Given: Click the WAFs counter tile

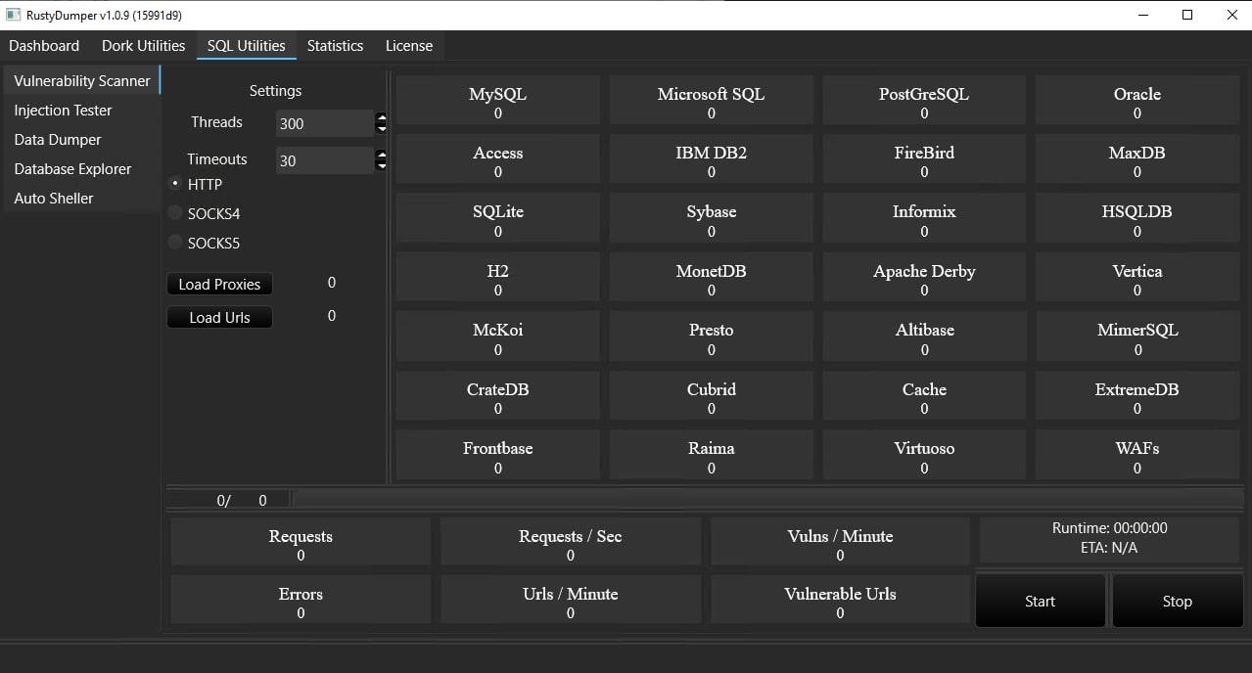Looking at the screenshot, I should click(x=1137, y=457).
